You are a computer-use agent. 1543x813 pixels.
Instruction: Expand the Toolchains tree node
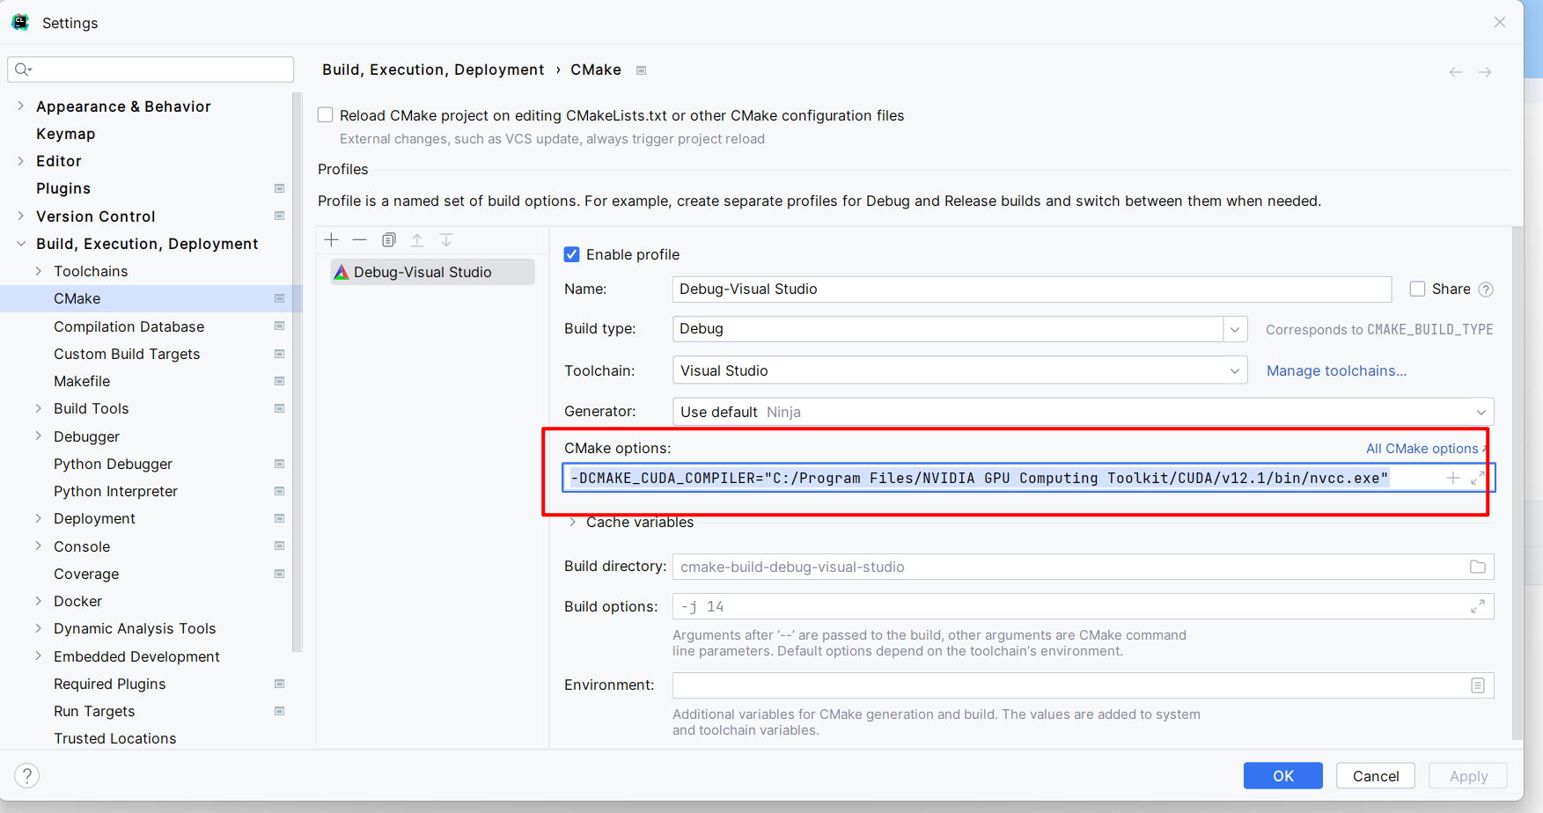pyautogui.click(x=39, y=271)
